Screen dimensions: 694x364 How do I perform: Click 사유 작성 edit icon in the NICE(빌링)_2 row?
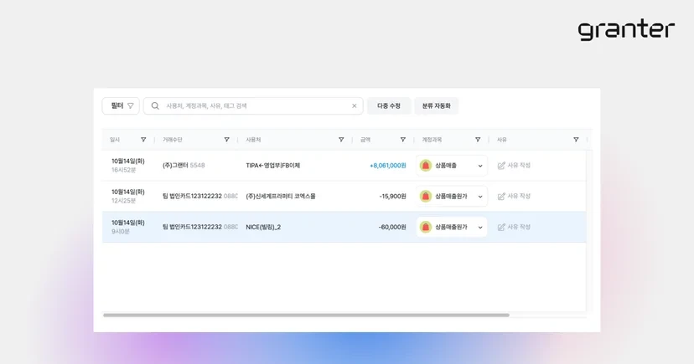tap(501, 227)
